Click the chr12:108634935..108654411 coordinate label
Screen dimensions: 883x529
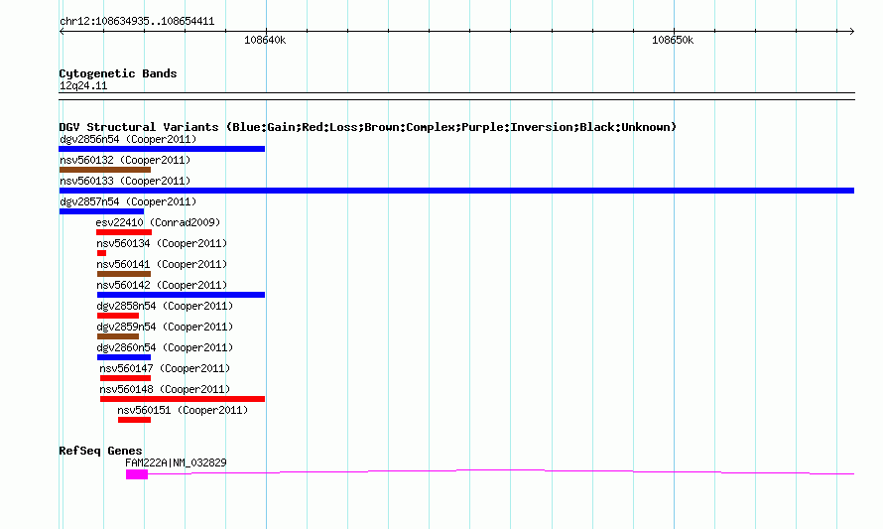coord(137,22)
